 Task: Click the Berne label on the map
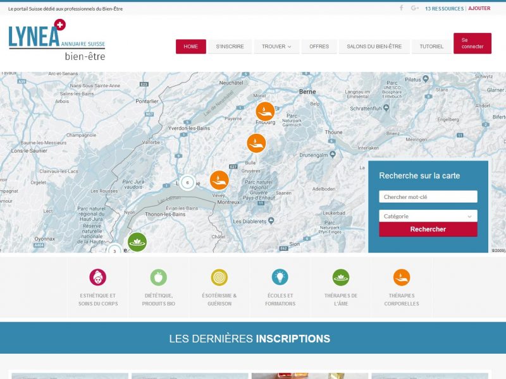coord(307,92)
